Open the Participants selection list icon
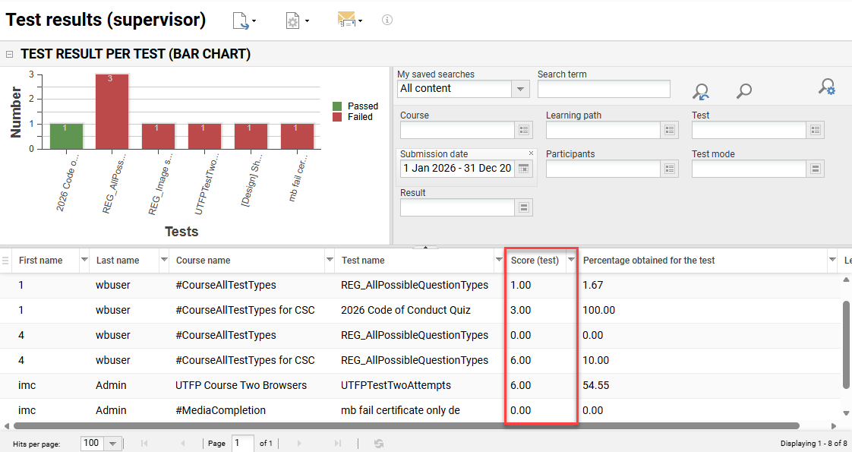Screen dimensions: 852x452 click(x=670, y=169)
